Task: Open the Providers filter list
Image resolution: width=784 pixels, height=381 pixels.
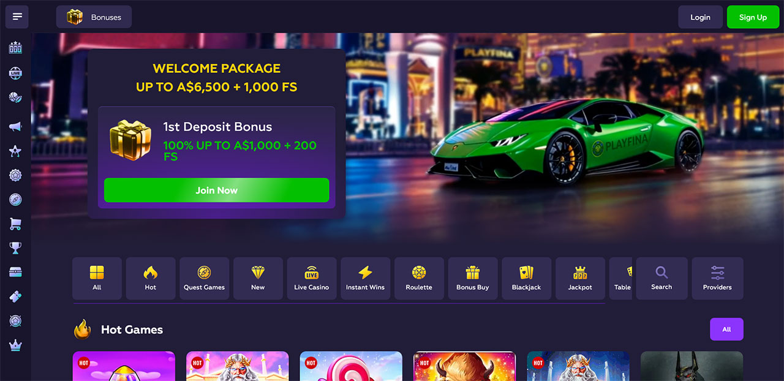Action: (717, 278)
